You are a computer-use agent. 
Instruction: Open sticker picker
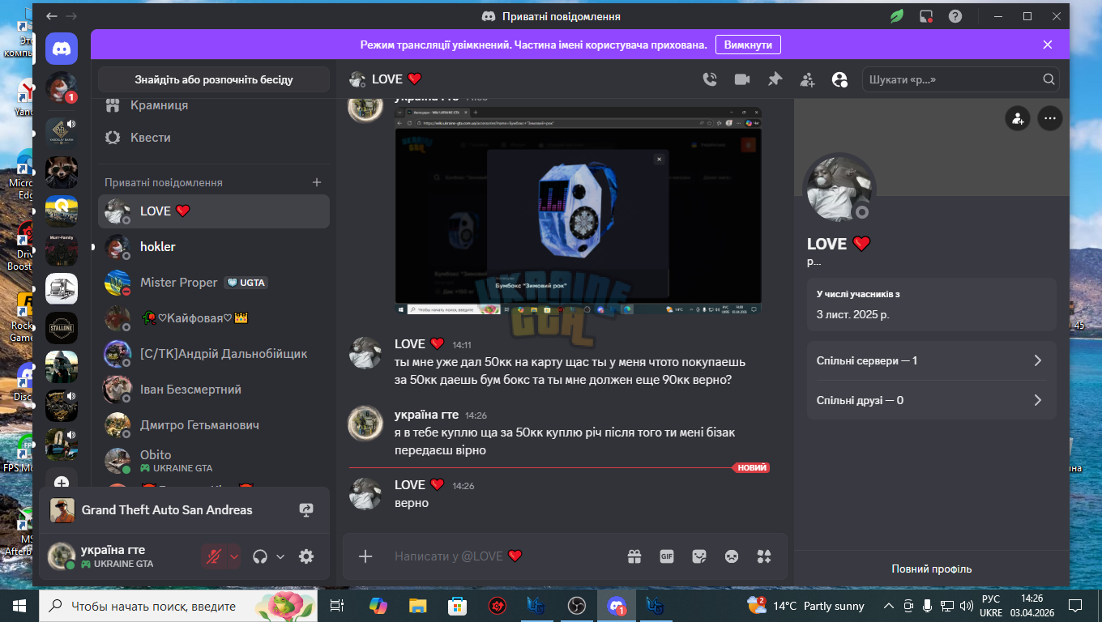[x=699, y=556]
